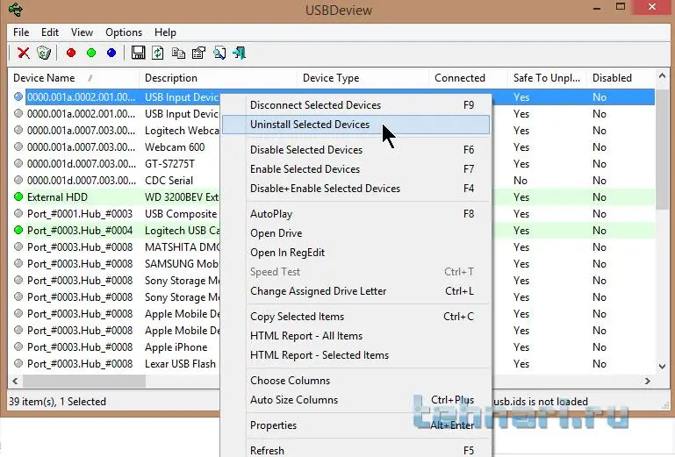The width and height of the screenshot is (675, 457).
Task: Click gray status icon of Port_#0001.Hub_#0003 row
Action: click(x=18, y=213)
